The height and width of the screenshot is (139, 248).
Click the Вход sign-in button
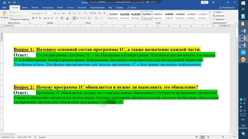pyautogui.click(x=205, y=2)
